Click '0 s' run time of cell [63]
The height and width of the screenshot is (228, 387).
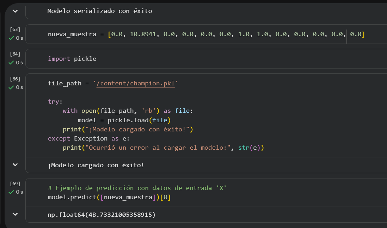(19, 38)
